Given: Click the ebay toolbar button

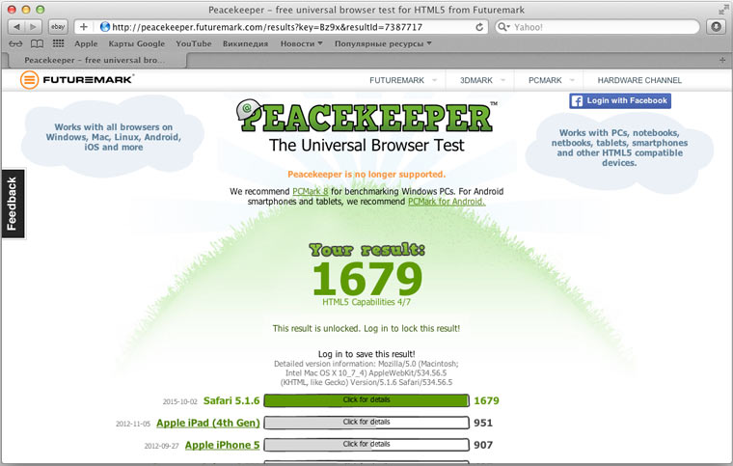Looking at the screenshot, I should [58, 27].
